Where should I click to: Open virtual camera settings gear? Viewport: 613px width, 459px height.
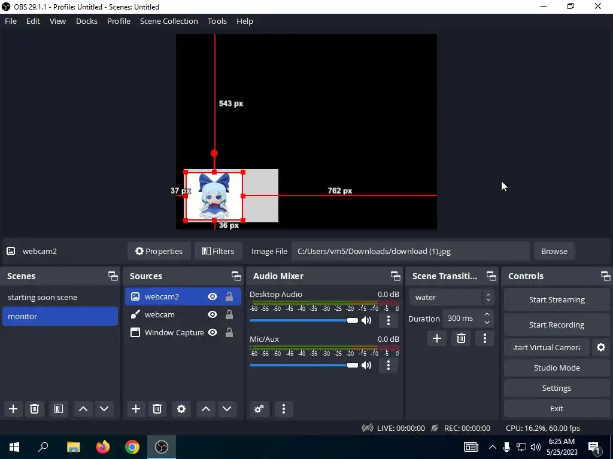click(x=601, y=347)
